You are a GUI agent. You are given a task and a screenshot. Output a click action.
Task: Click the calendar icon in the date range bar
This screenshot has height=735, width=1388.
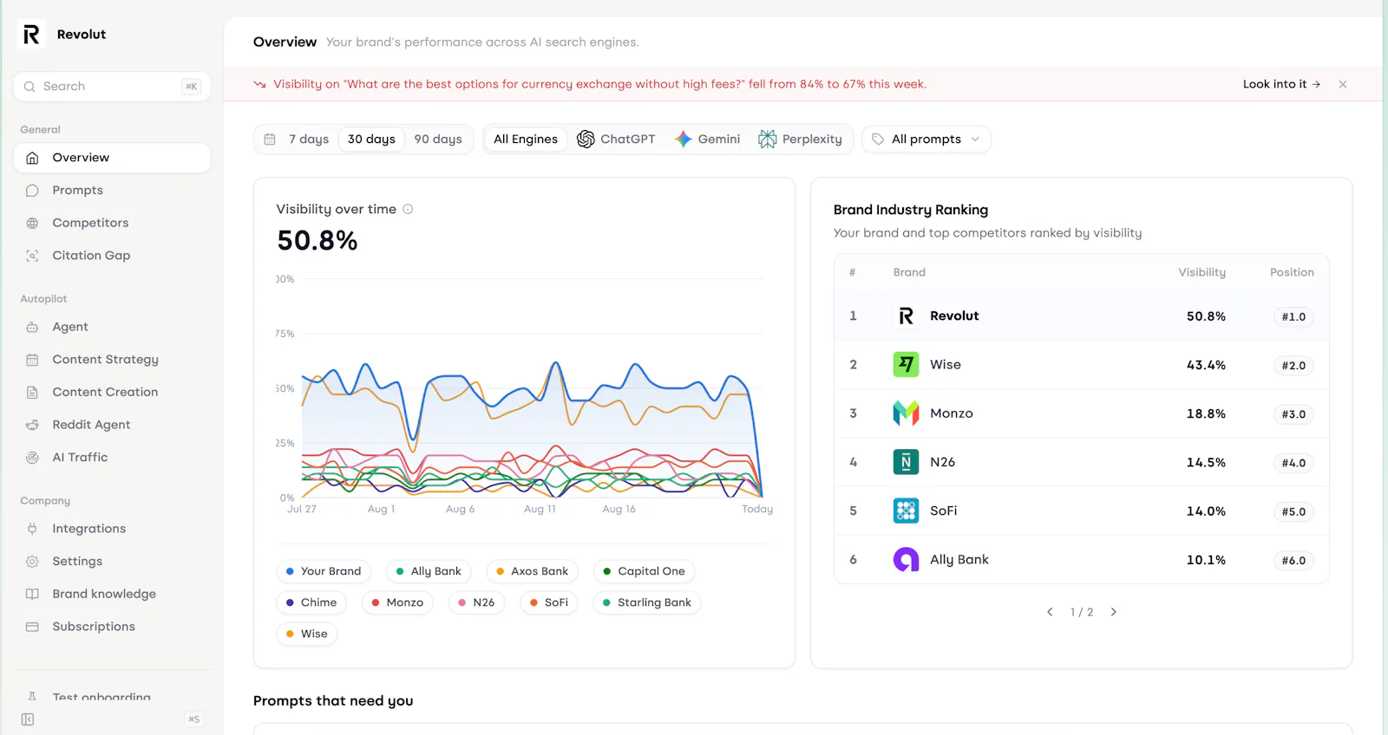(270, 140)
